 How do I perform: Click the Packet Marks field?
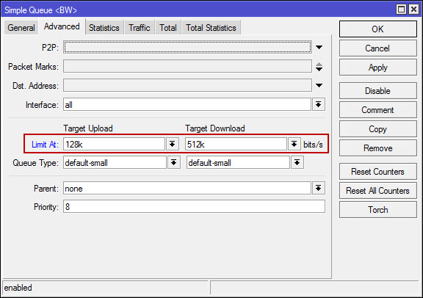pyautogui.click(x=187, y=66)
